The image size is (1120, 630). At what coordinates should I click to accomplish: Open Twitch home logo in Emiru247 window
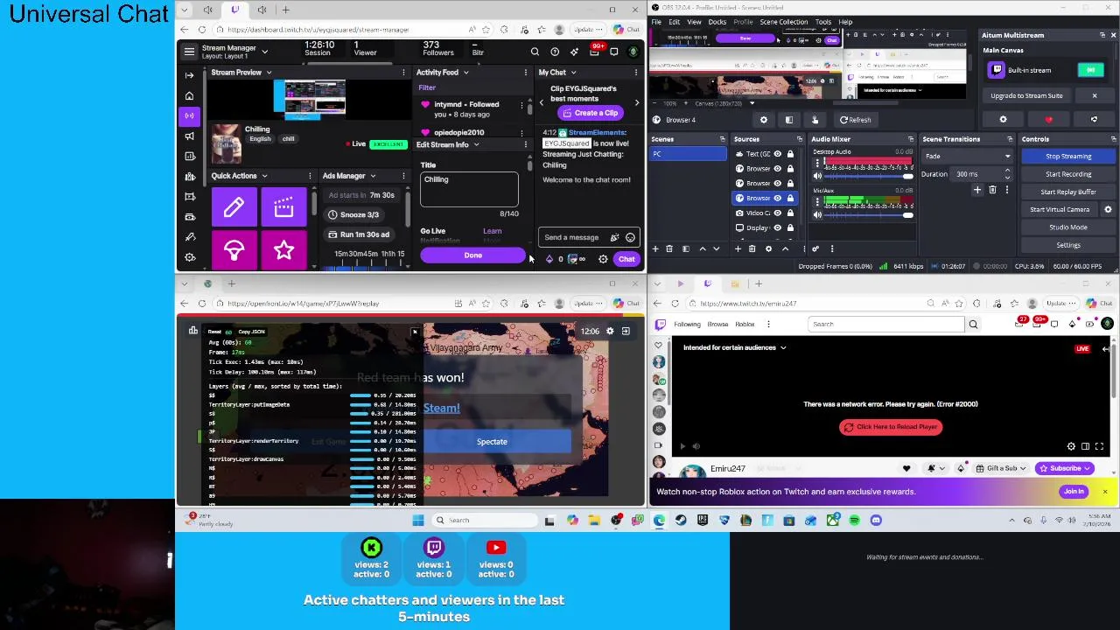point(661,324)
